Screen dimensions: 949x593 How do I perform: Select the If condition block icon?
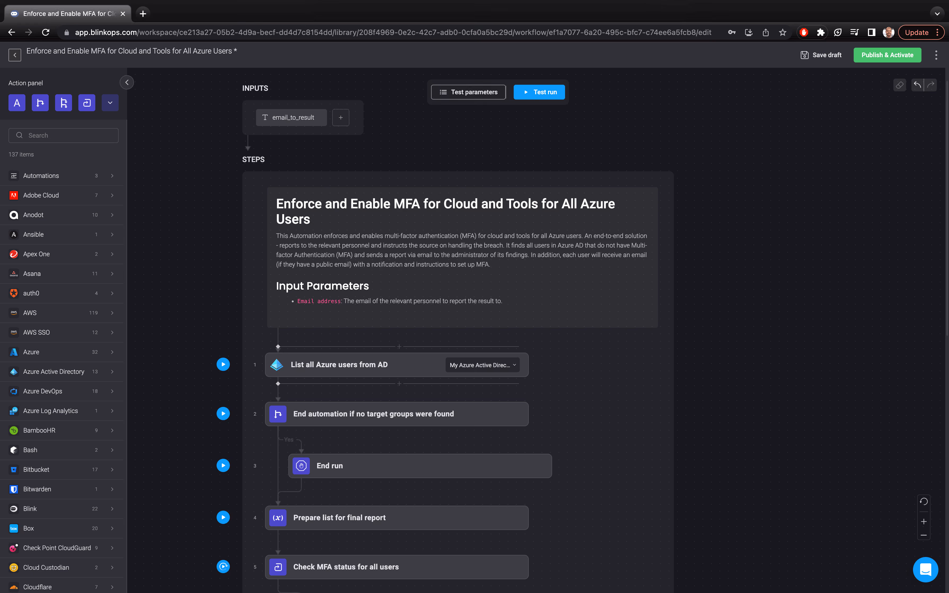point(40,103)
